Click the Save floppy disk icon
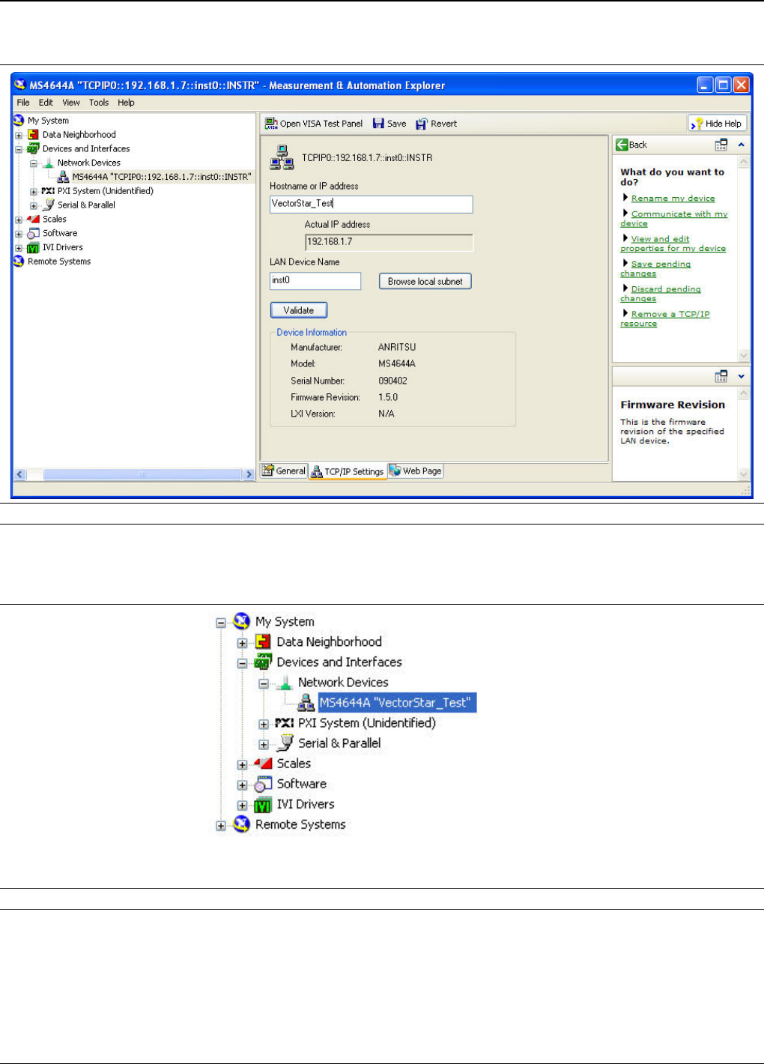 378,124
